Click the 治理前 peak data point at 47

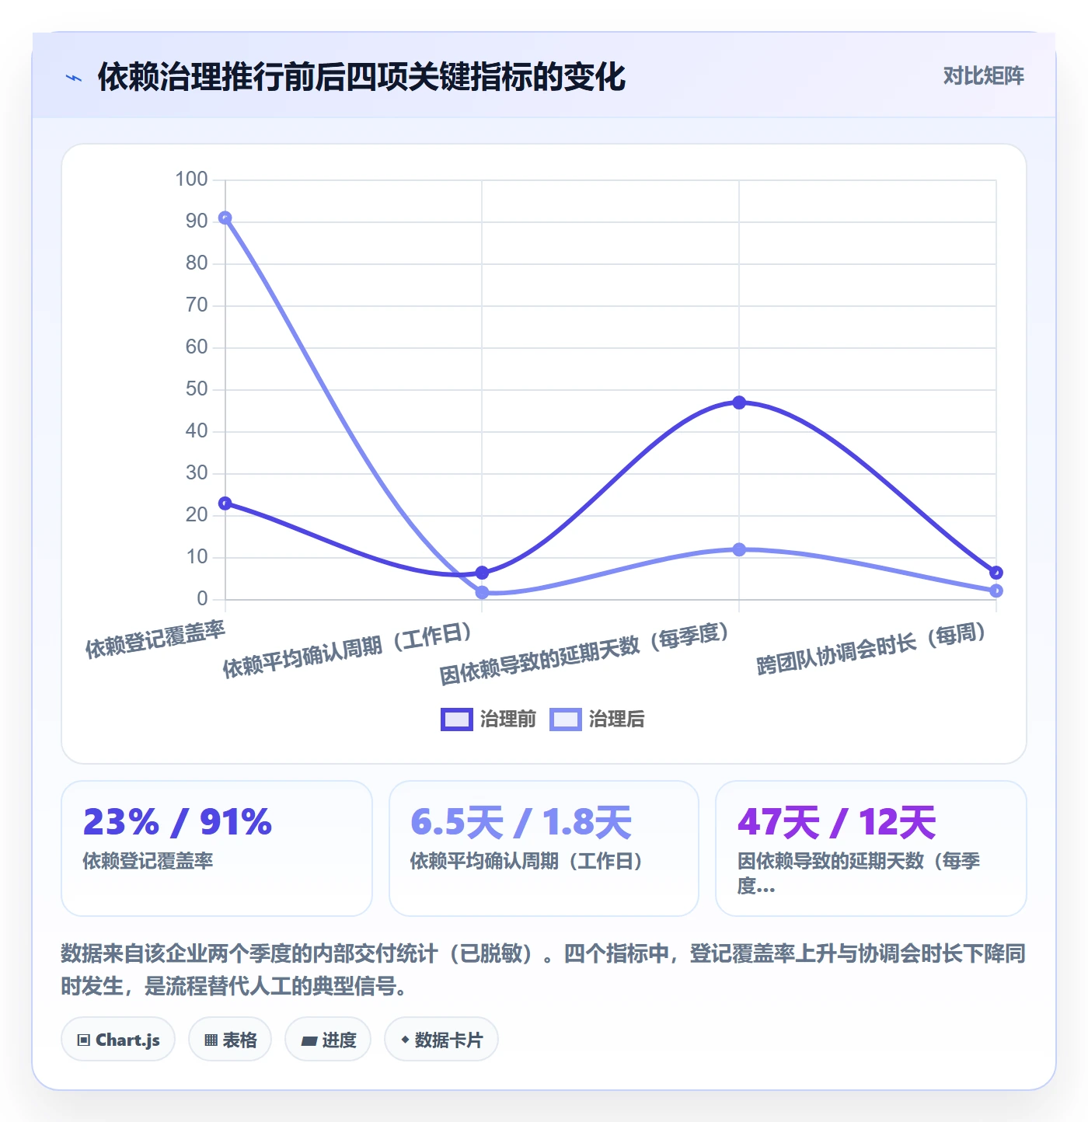click(x=739, y=402)
